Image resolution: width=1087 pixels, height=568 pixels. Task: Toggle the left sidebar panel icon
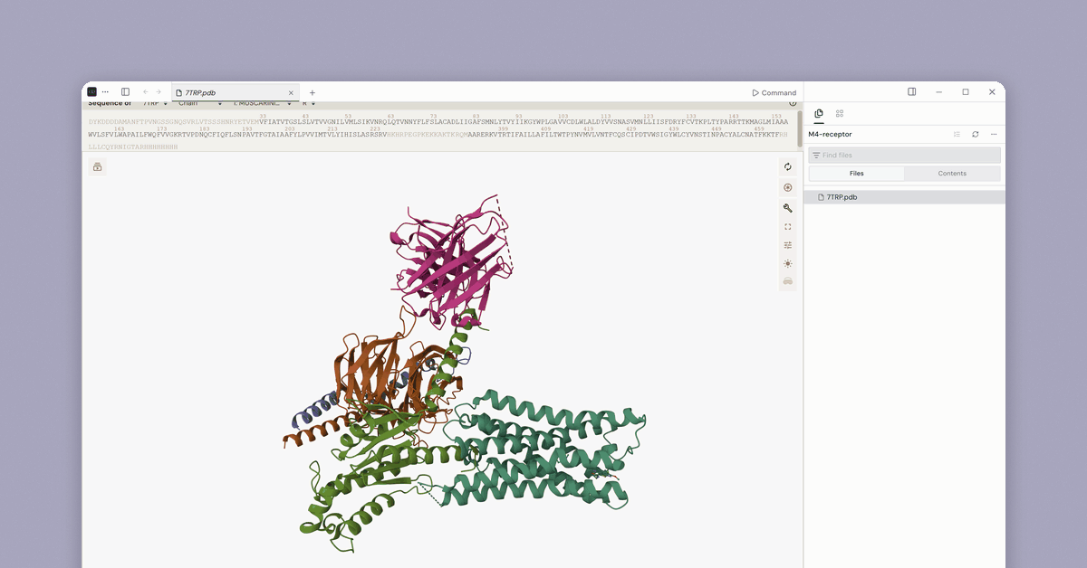coord(125,92)
